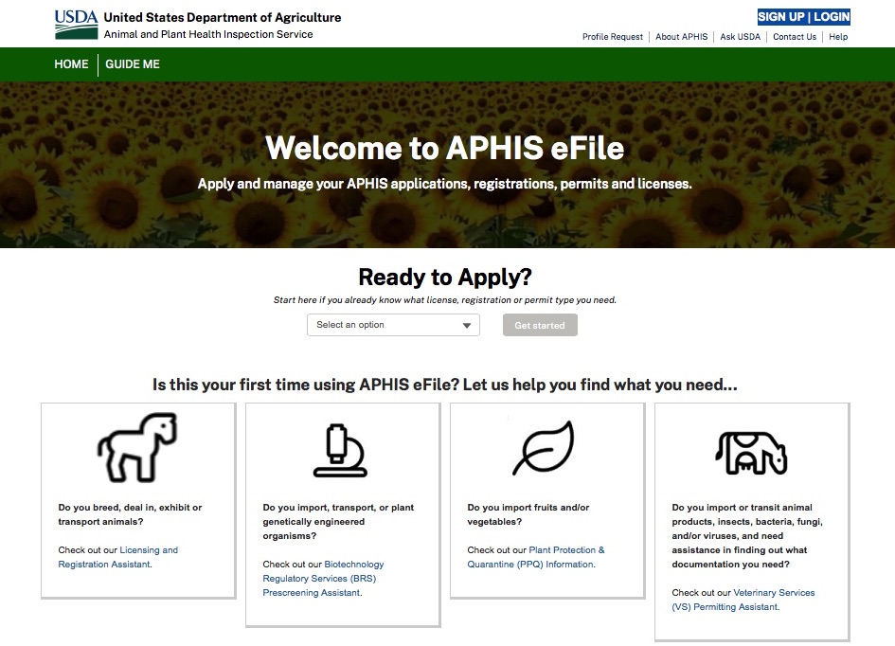Click the horse icon in the animals card

[x=137, y=447]
